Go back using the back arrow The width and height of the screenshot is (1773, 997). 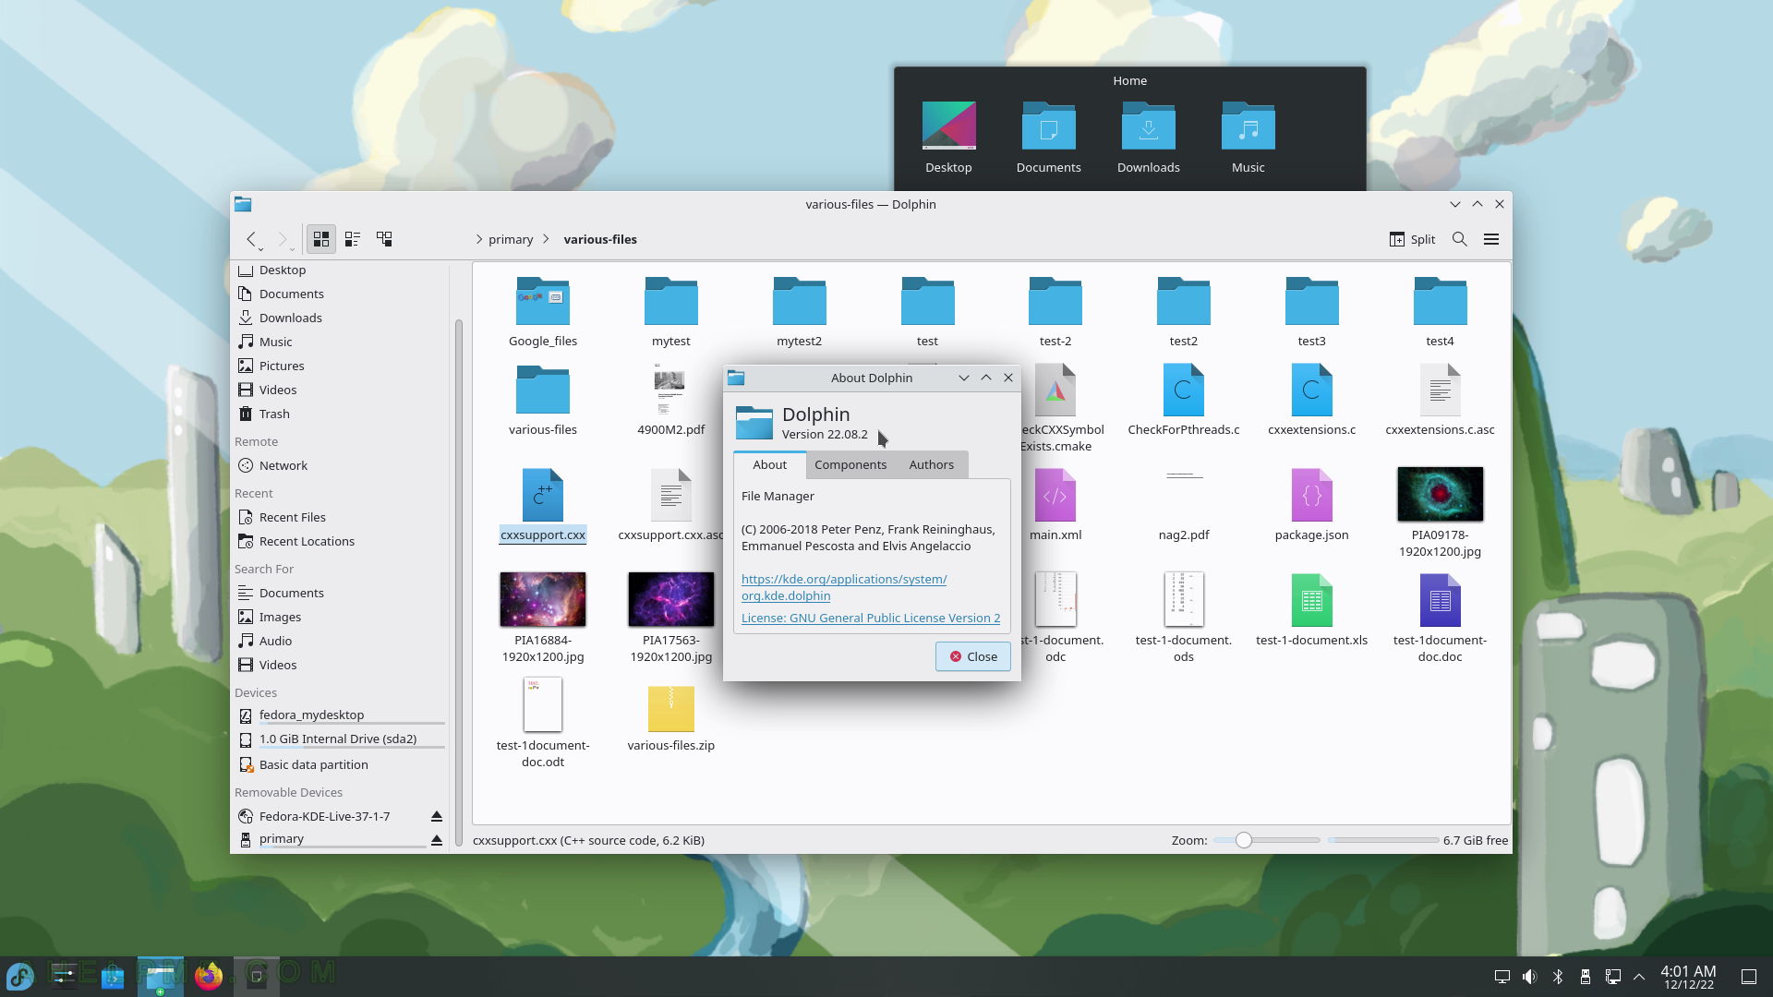pos(250,239)
